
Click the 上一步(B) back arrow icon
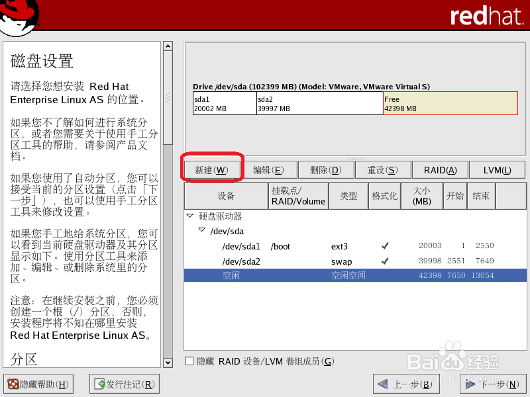pyautogui.click(x=382, y=384)
